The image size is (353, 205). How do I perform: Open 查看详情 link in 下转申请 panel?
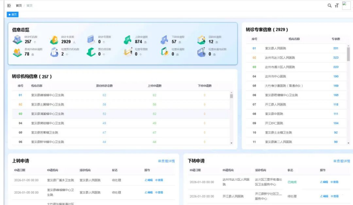pyautogui.click(x=342, y=161)
